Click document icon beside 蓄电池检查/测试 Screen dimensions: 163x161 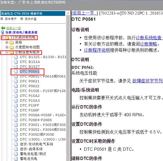16,154
